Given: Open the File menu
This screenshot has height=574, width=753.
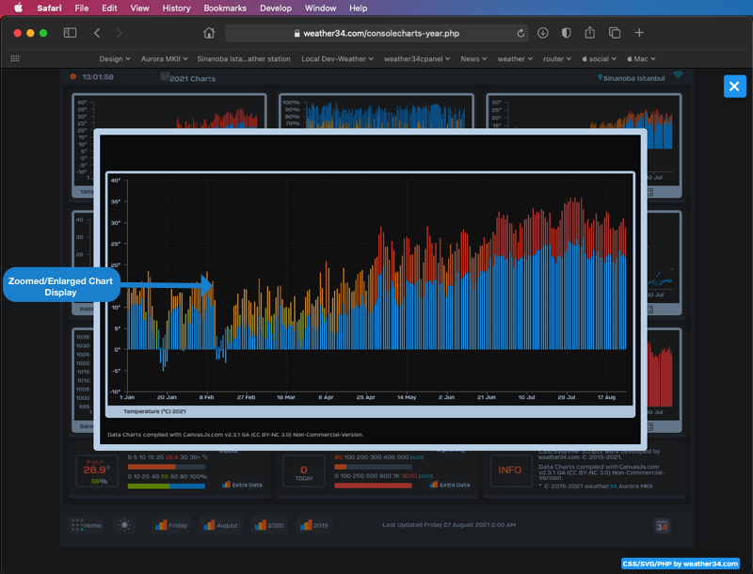Looking at the screenshot, I should pyautogui.click(x=82, y=8).
